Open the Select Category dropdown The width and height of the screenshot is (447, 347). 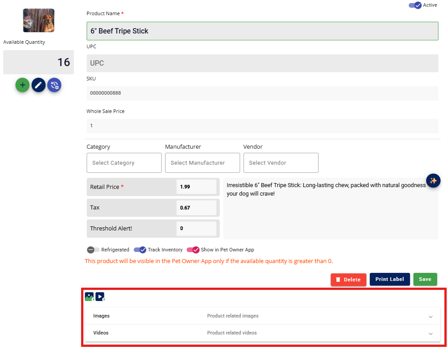(124, 163)
